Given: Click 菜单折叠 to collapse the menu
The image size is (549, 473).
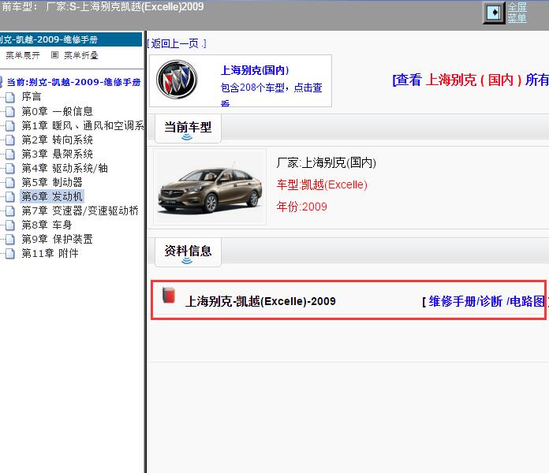Looking at the screenshot, I should 81,55.
